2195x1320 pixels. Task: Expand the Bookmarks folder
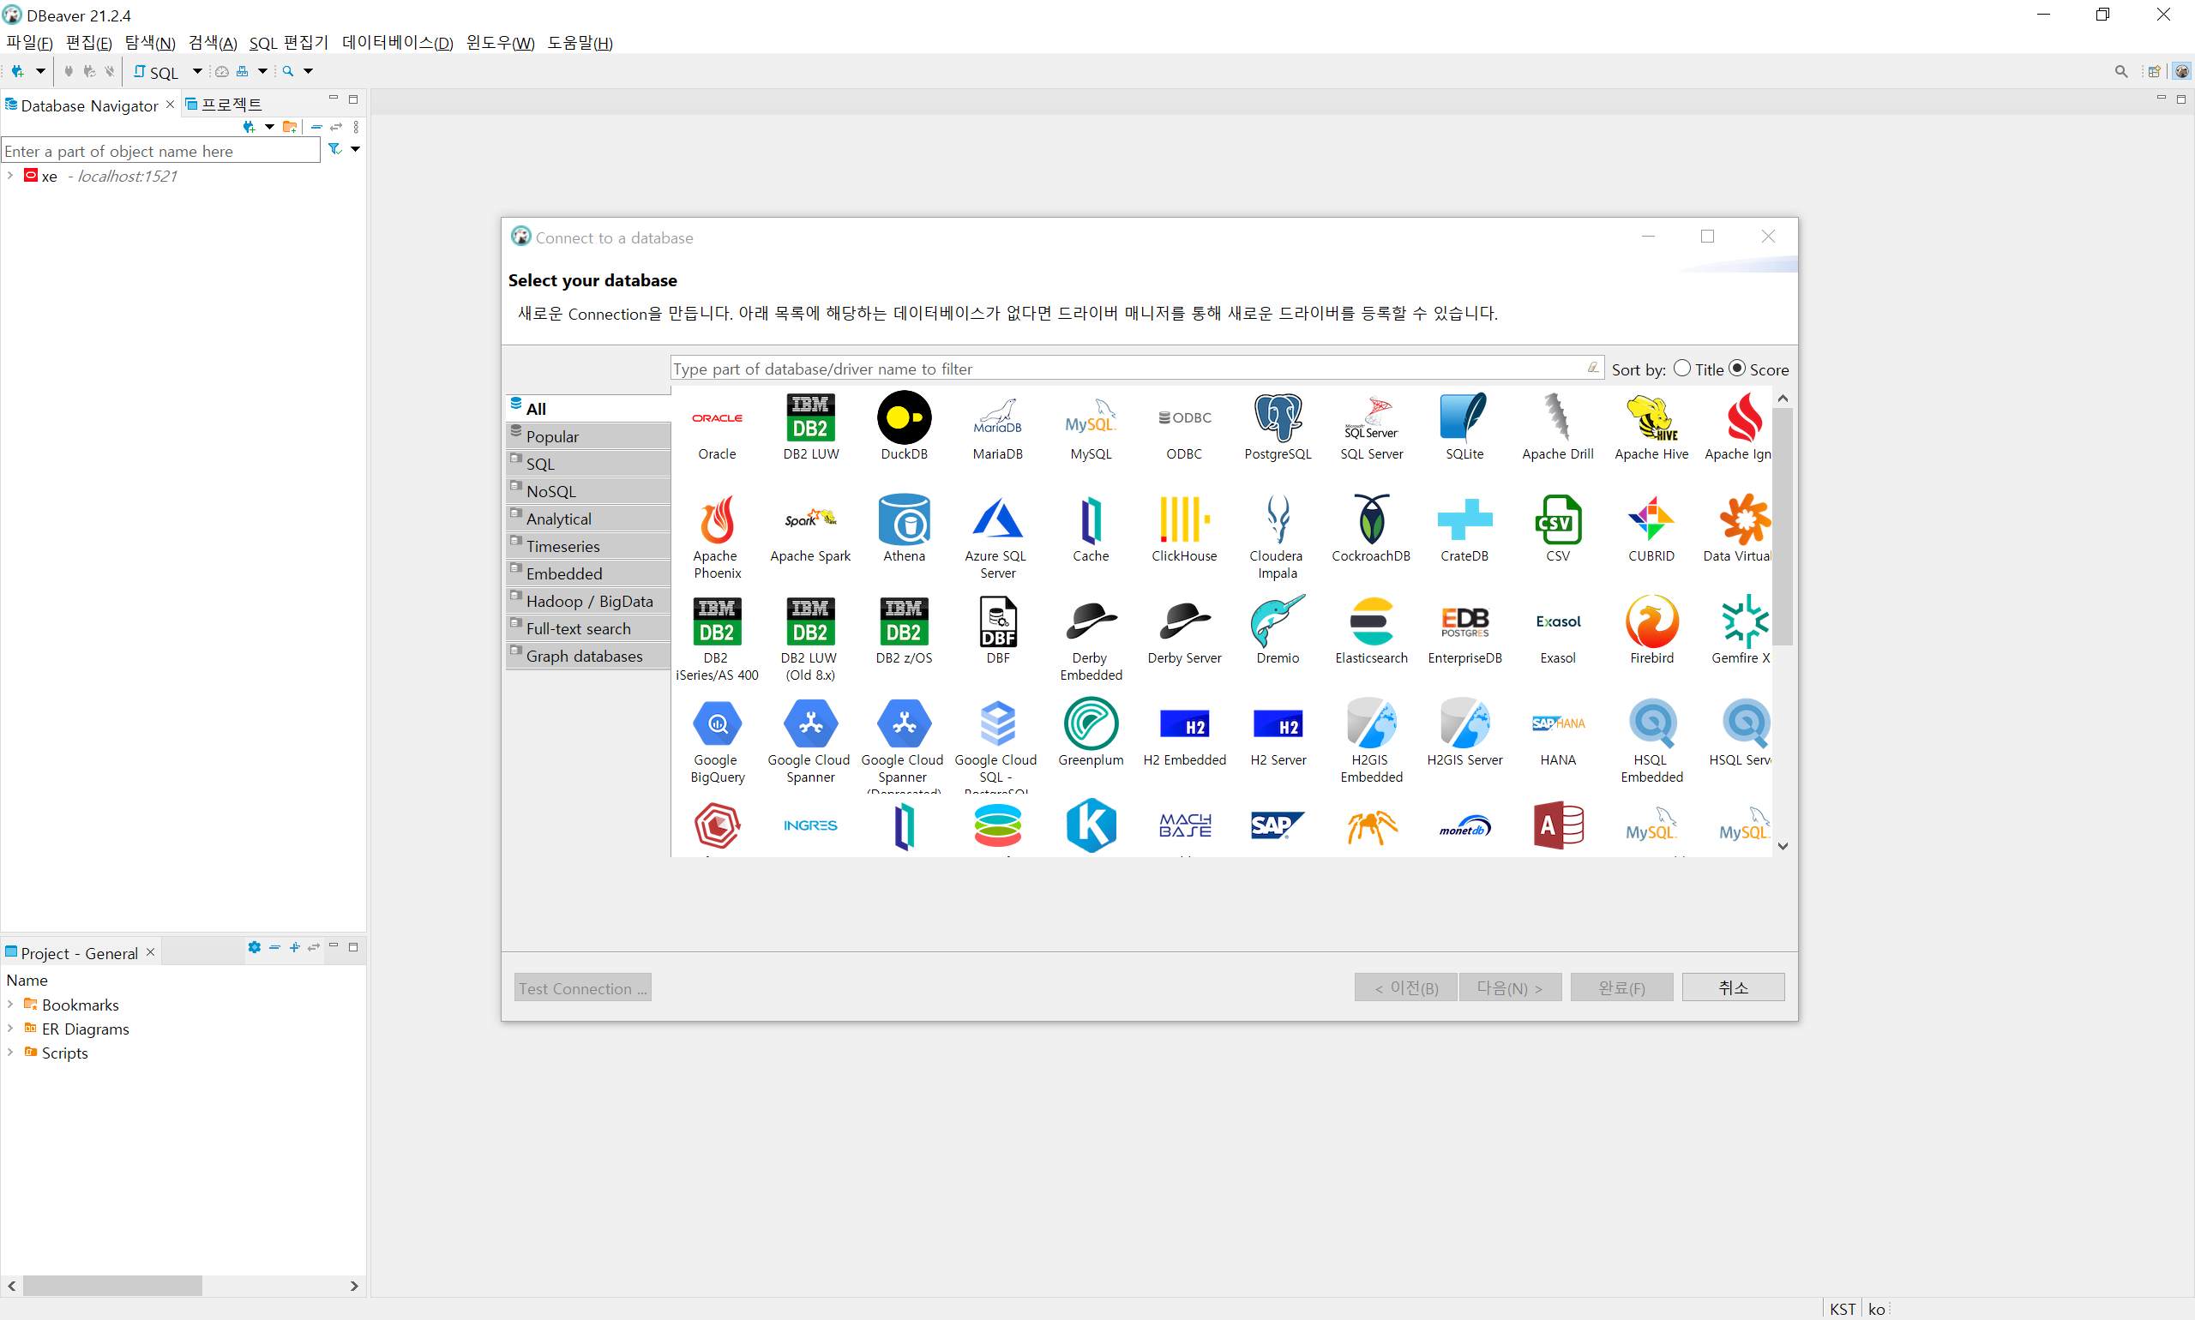[x=9, y=1005]
